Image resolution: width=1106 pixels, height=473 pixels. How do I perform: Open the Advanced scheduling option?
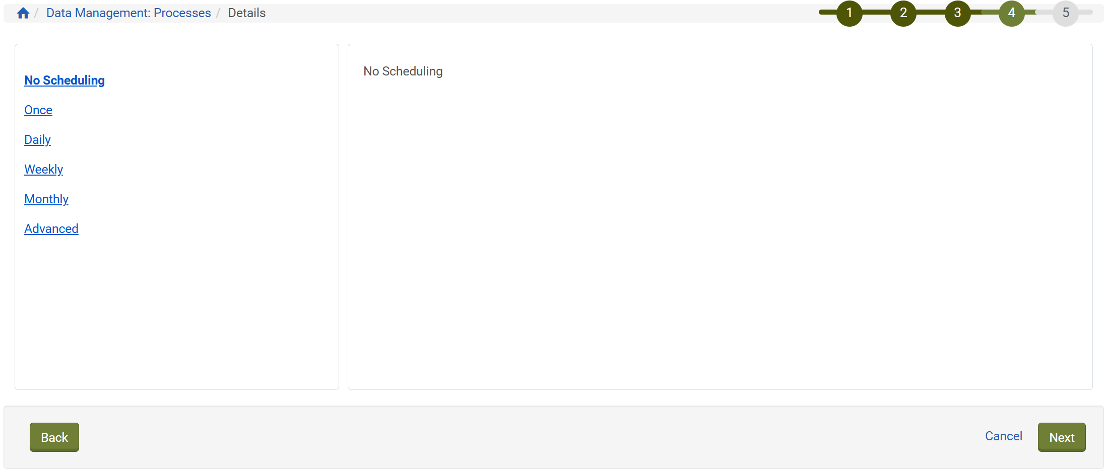[51, 228]
